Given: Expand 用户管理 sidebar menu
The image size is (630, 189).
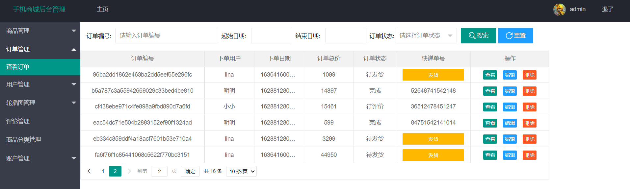Looking at the screenshot, I should point(40,84).
